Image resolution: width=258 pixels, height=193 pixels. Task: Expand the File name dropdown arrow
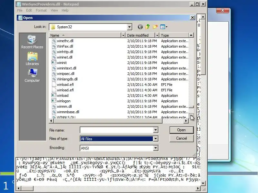click(155, 130)
